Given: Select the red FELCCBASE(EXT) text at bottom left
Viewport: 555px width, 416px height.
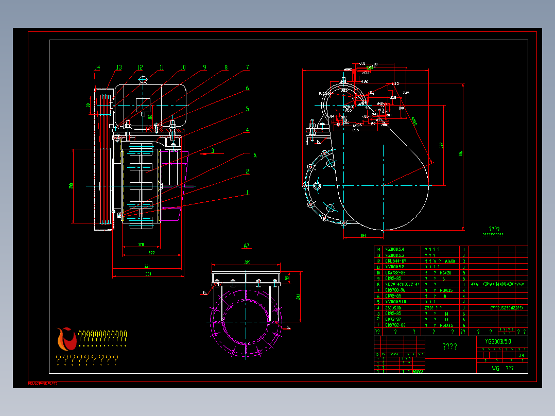Looking at the screenshot, I should 42,383.
